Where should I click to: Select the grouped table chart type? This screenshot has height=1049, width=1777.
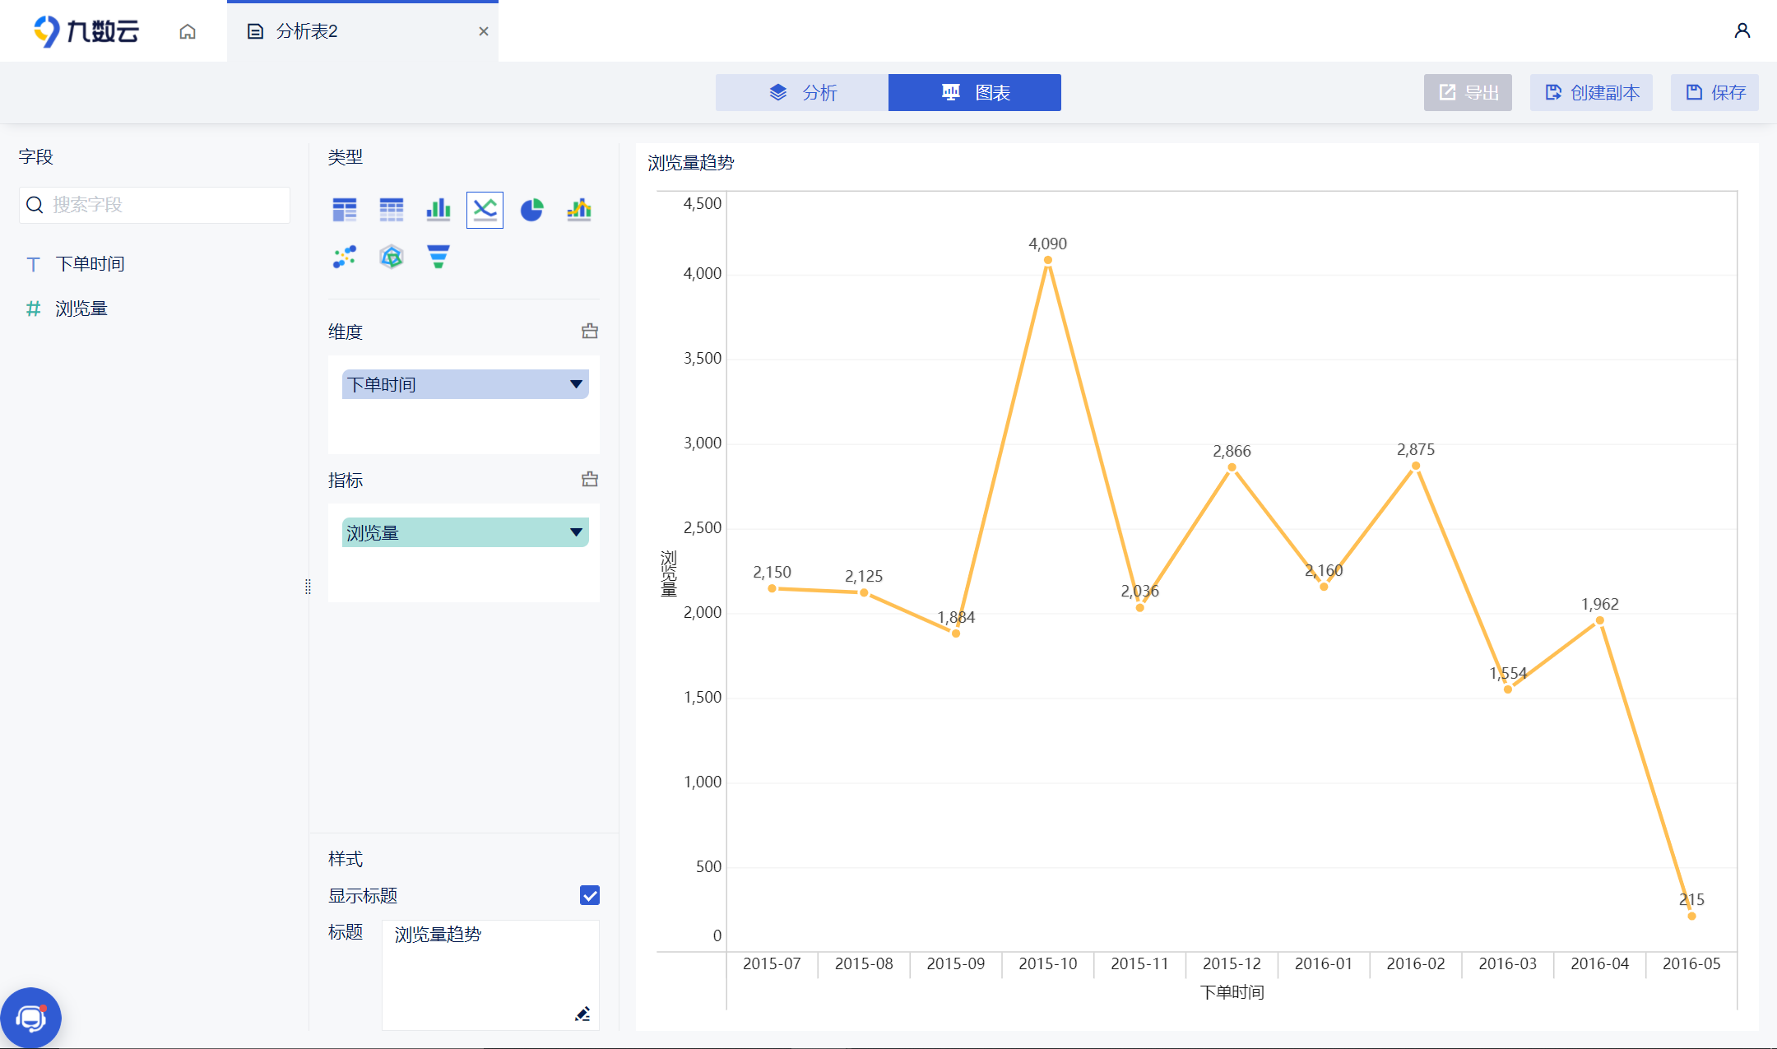tap(345, 210)
